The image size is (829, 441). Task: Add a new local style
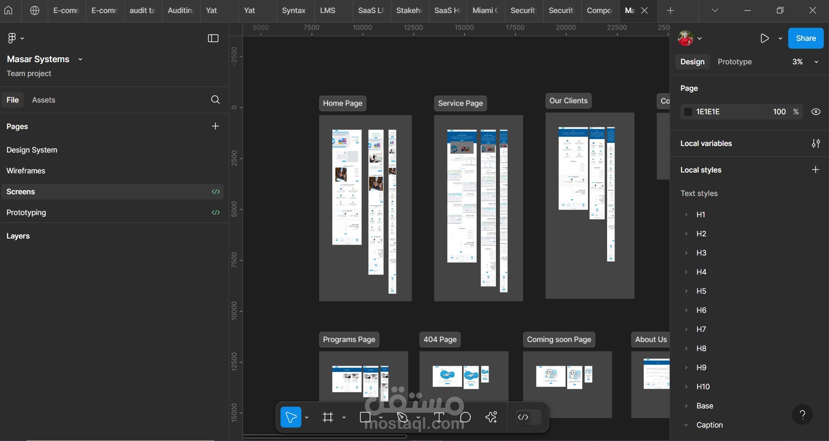[816, 170]
